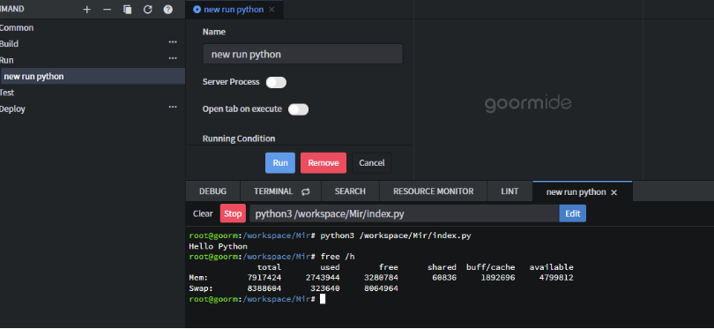Click the Edit command button
This screenshot has width=714, height=329.
[x=572, y=213]
